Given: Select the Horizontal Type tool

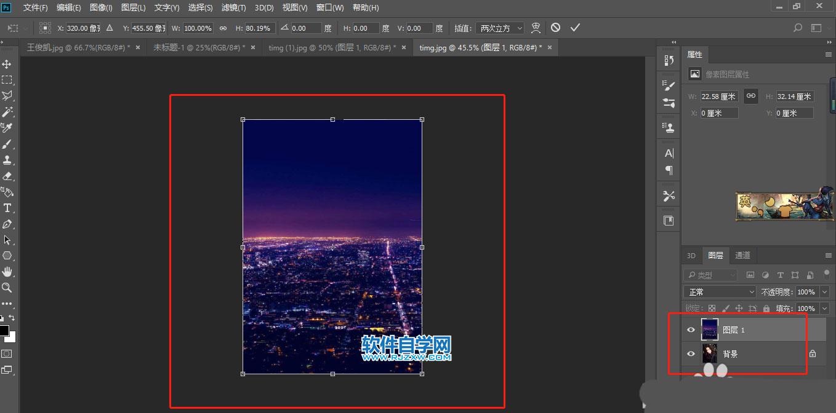Looking at the screenshot, I should coord(7,208).
